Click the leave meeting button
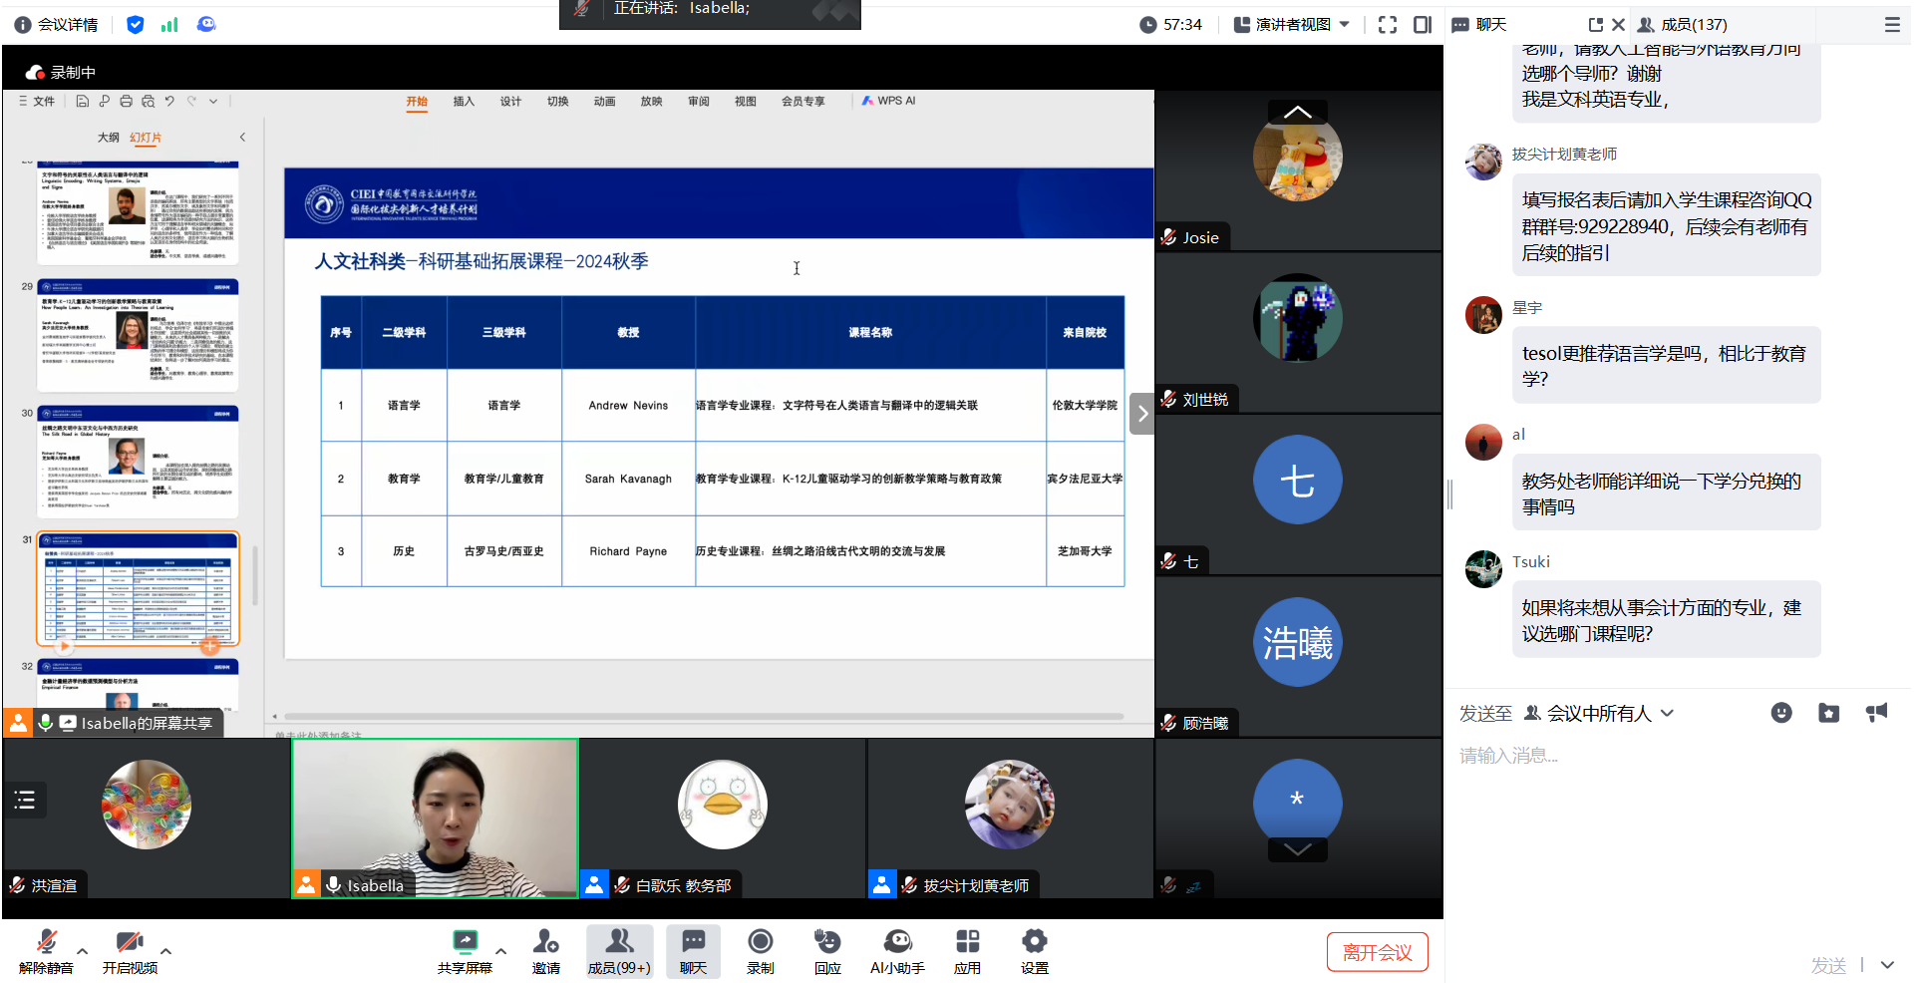The height and width of the screenshot is (983, 1914). click(x=1377, y=952)
